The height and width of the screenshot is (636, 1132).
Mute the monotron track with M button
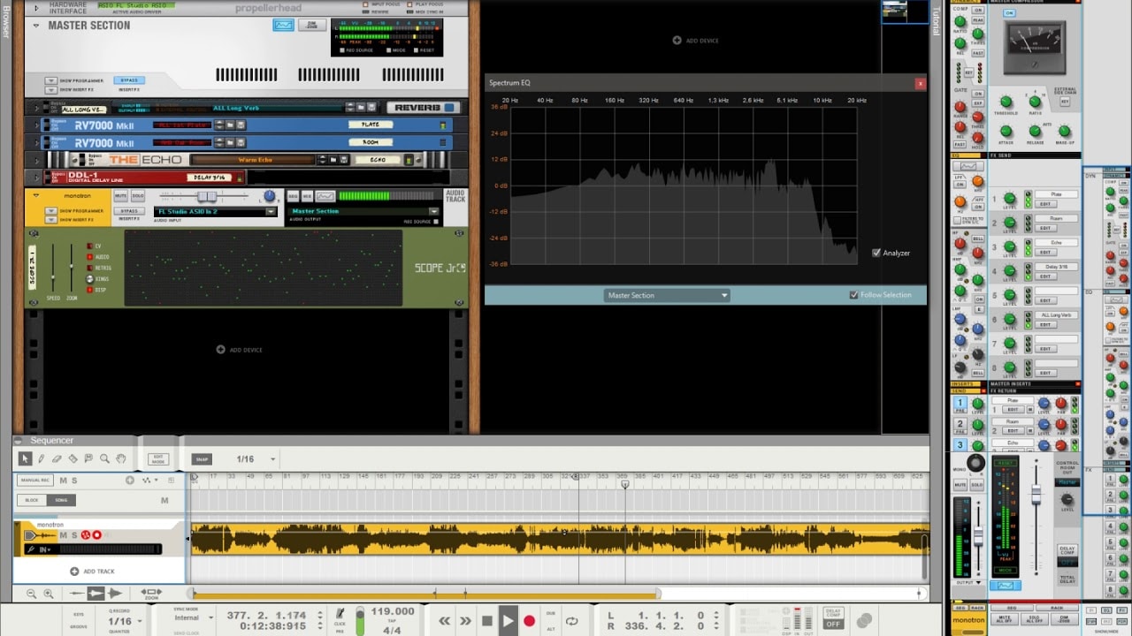pos(63,535)
